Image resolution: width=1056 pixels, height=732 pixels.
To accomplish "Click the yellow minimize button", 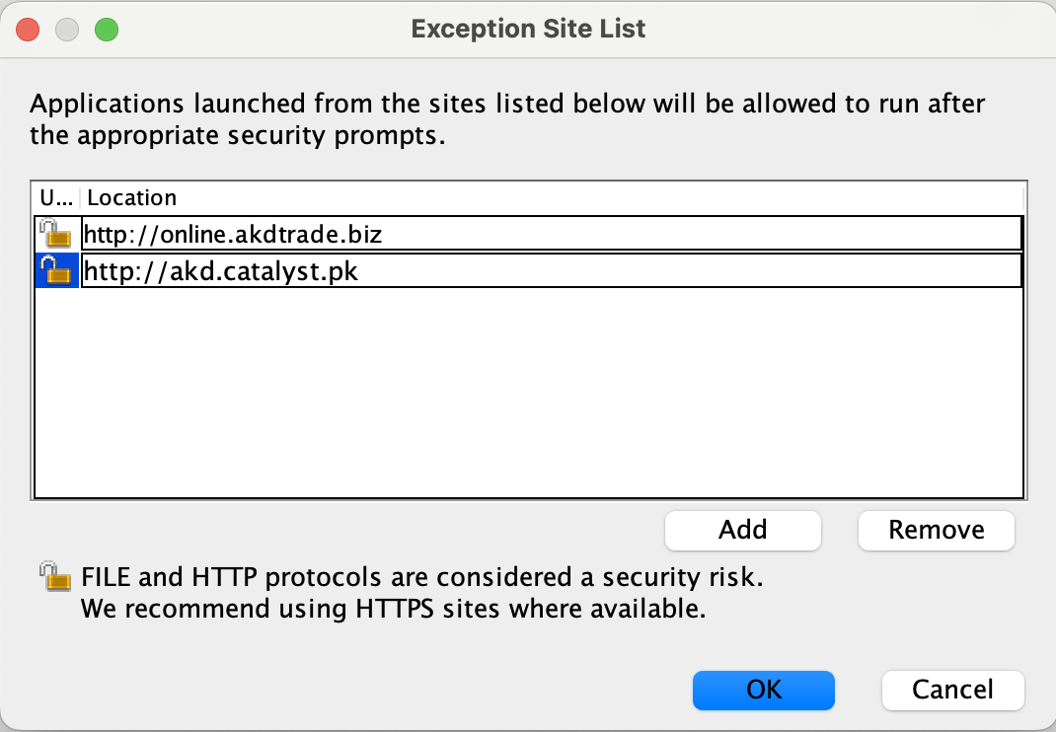I will pyautogui.click(x=67, y=30).
